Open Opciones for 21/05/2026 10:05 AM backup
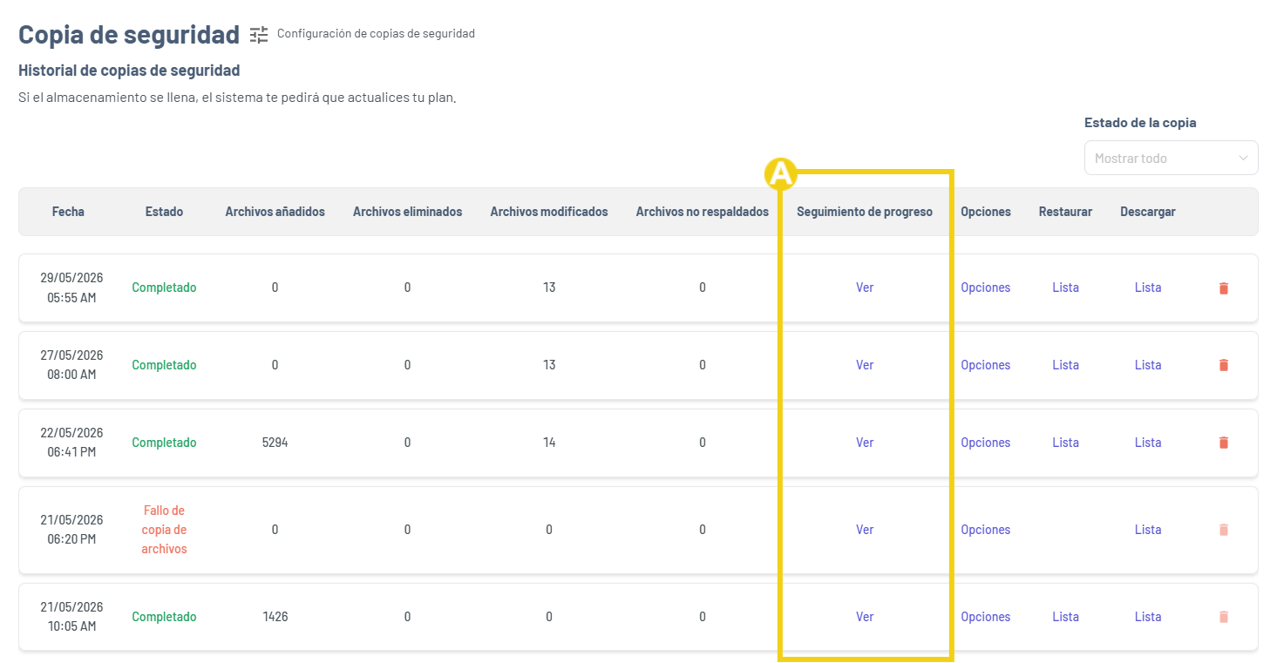The width and height of the screenshot is (1284, 663). pos(985,617)
